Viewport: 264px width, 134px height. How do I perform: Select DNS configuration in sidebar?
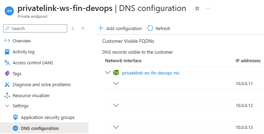click(40, 128)
